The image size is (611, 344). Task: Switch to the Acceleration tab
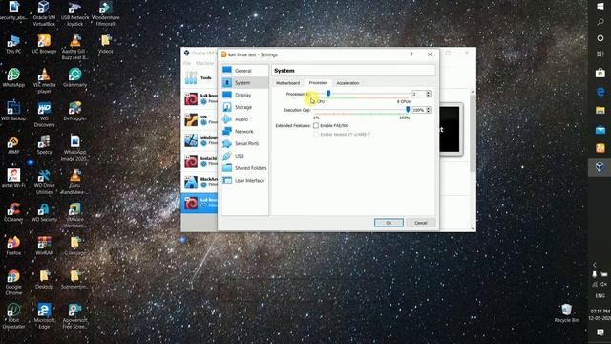[348, 83]
